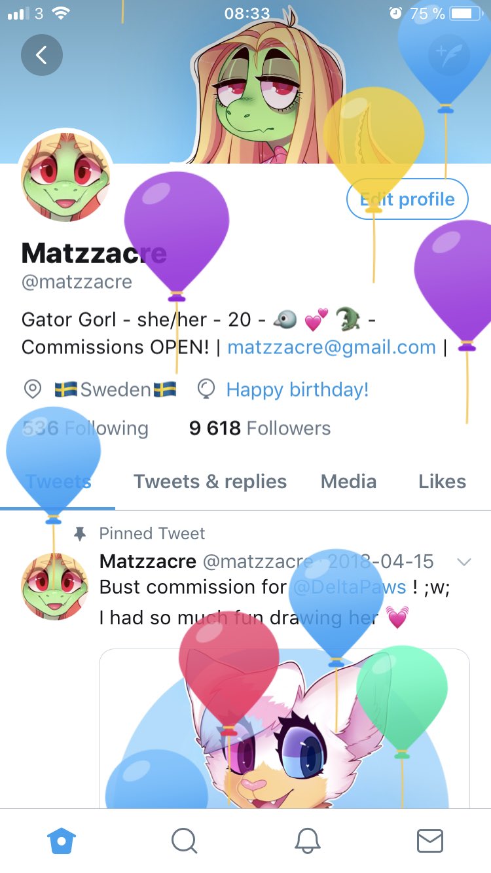Image resolution: width=491 pixels, height=873 pixels.
Task: Switch to the Likes tab
Action: [442, 482]
